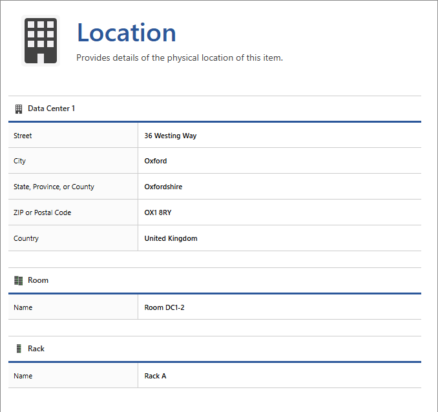
Task: Select the 36 Westing Way street value
Action: coord(171,136)
